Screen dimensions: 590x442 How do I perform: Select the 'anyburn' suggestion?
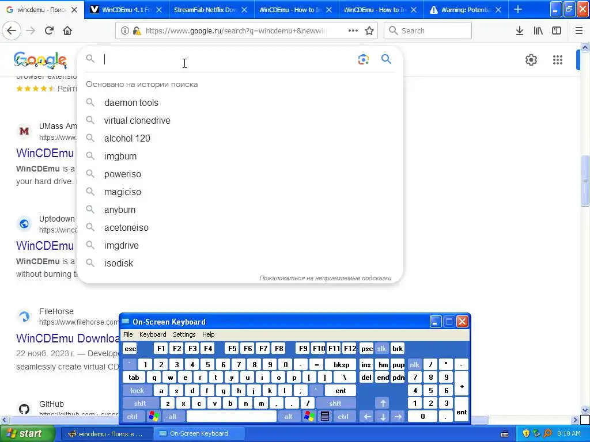pos(240,209)
